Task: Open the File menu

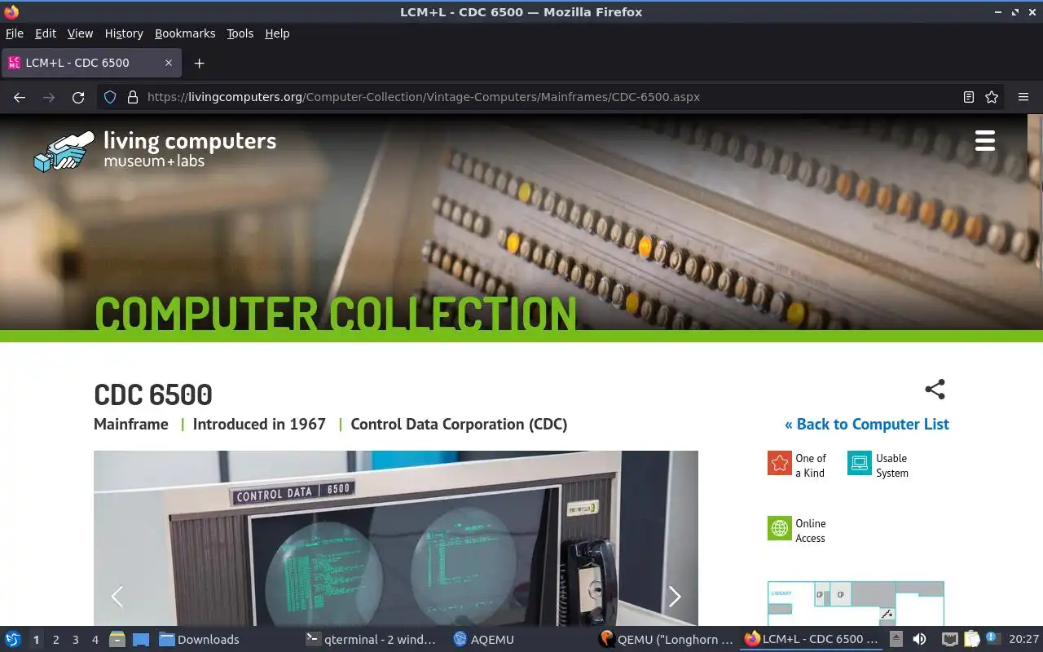Action: (15, 33)
